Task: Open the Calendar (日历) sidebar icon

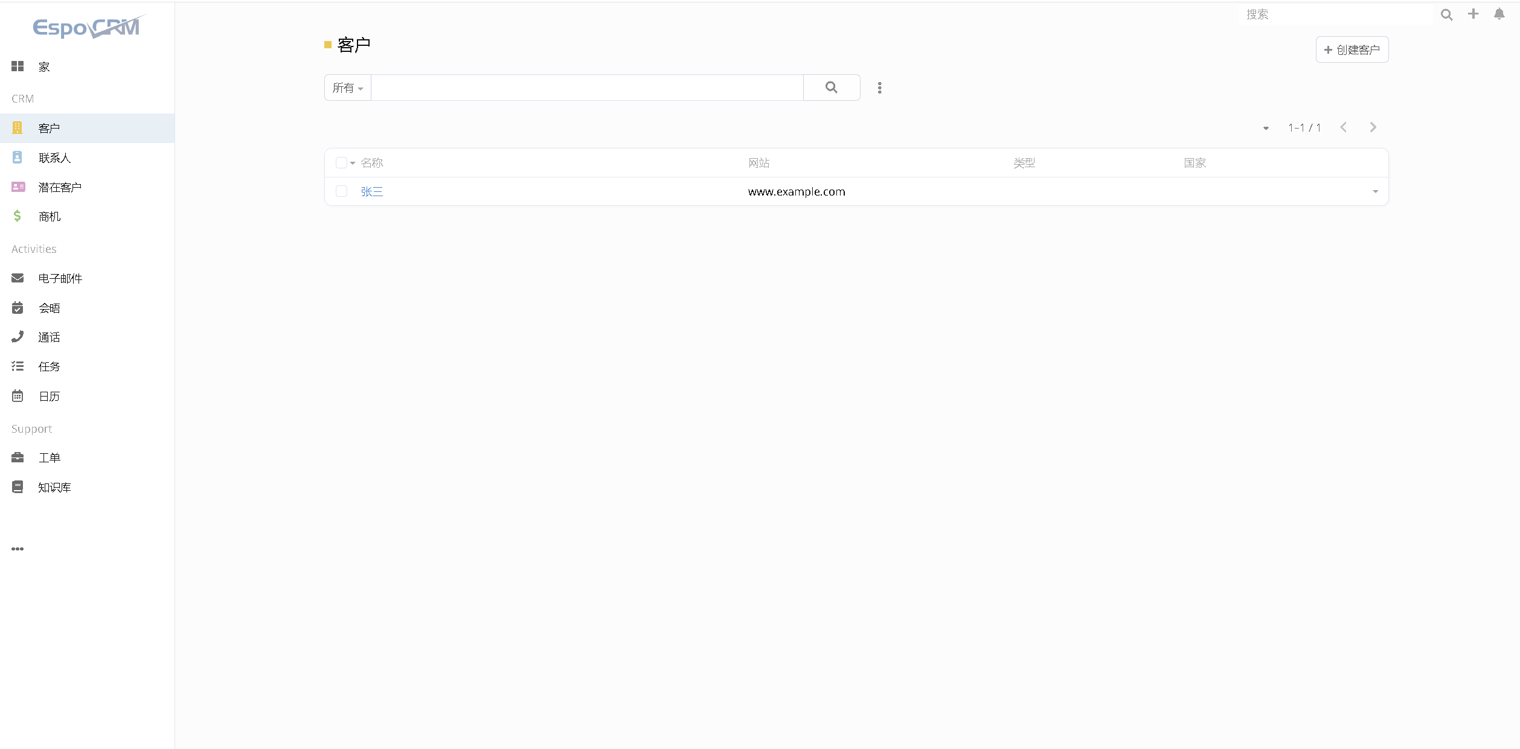Action: (18, 396)
